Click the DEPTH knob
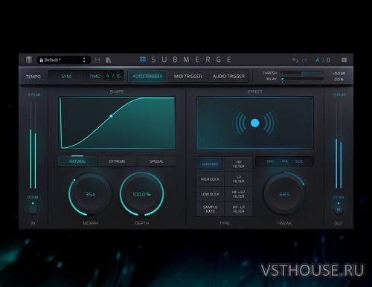 141,194
